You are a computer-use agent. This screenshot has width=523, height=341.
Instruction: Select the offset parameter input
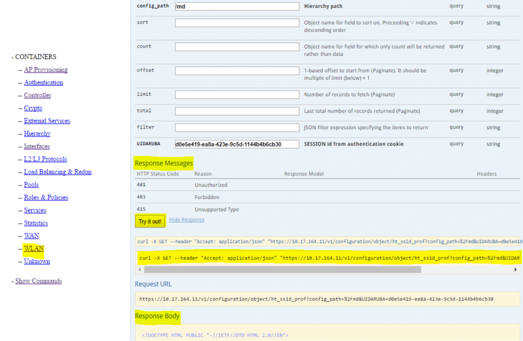(x=237, y=70)
